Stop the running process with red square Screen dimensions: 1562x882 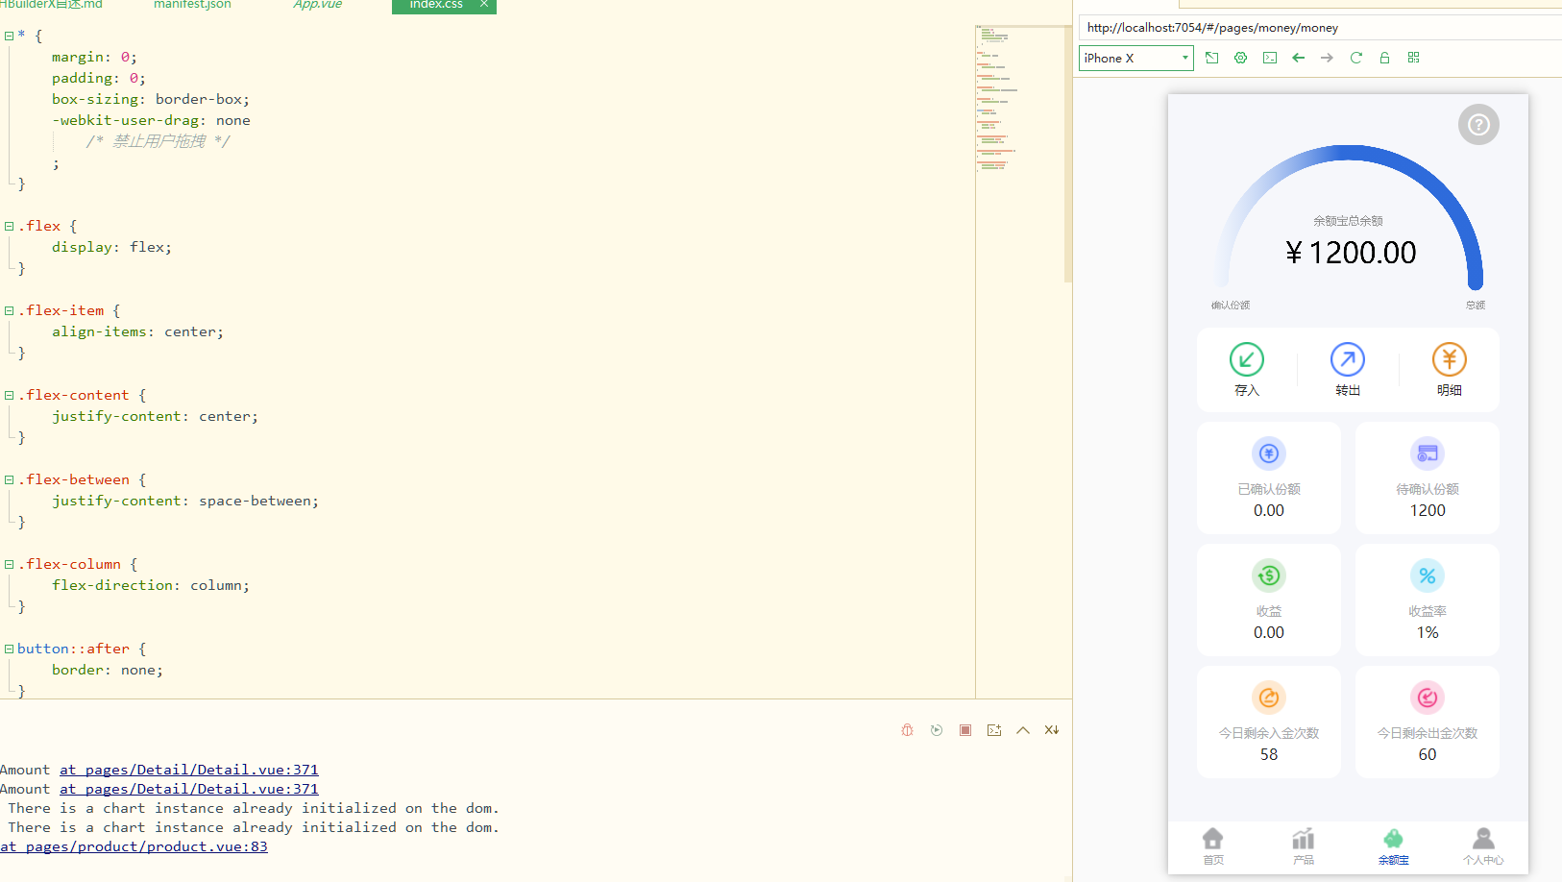coord(965,730)
